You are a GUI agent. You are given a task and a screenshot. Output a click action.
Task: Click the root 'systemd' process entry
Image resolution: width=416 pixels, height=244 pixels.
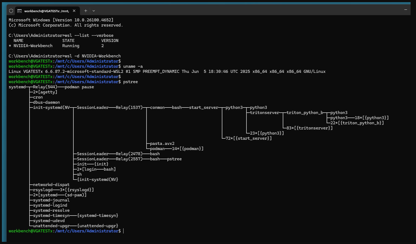17,87
